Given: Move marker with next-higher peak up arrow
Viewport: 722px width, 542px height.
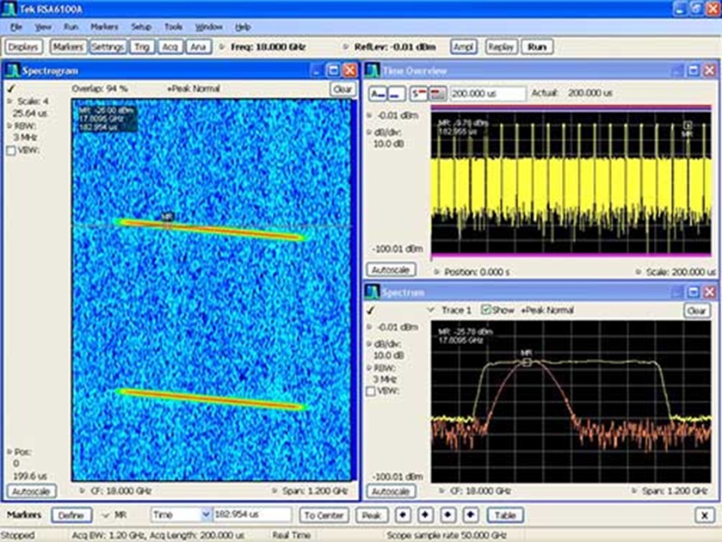Looking at the screenshot, I should pyautogui.click(x=448, y=514).
